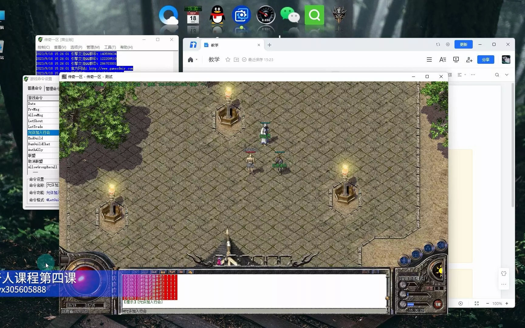Image resolution: width=525 pixels, height=328 pixels.
Task: Open search in the document toolbar
Action: pyautogui.click(x=497, y=75)
